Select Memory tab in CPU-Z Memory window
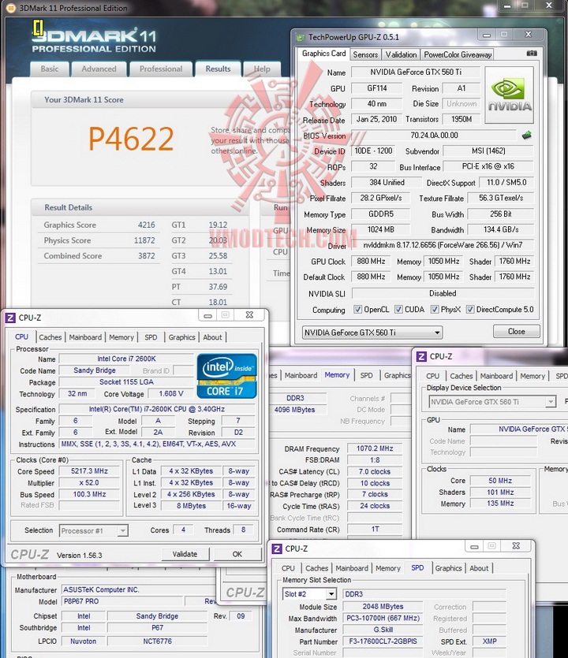The height and width of the screenshot is (658, 568). point(337,375)
